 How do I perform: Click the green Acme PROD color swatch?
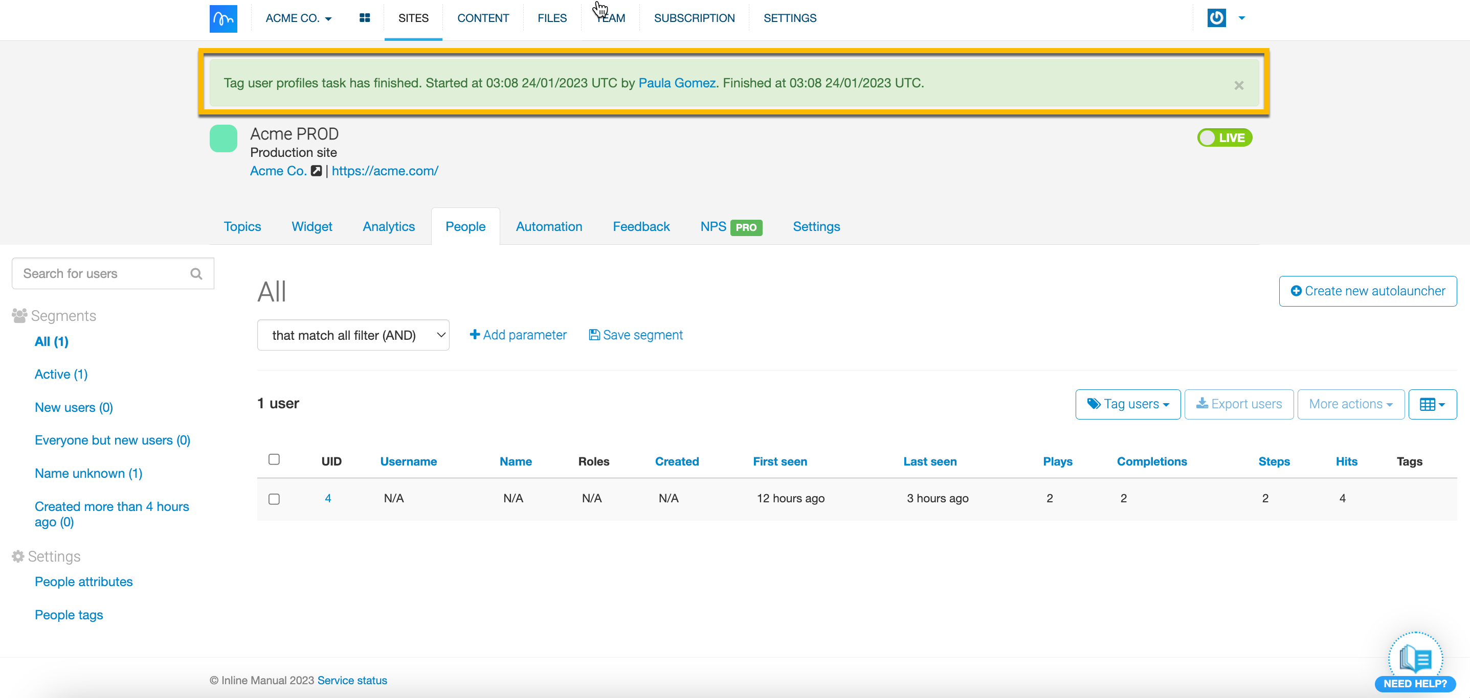coord(223,138)
